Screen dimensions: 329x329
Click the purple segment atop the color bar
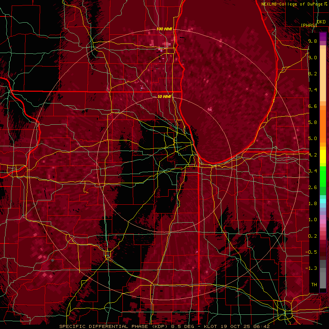pos(323,37)
